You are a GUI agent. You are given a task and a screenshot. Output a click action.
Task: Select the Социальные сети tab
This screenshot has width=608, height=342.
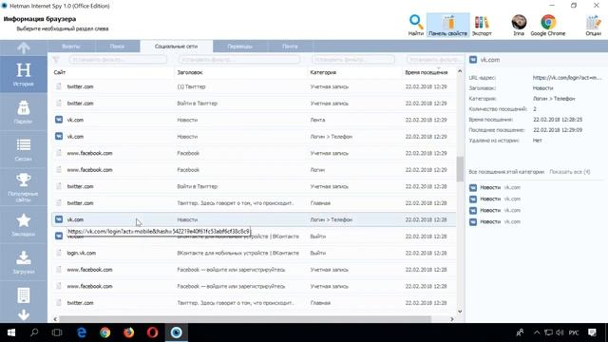click(x=176, y=47)
